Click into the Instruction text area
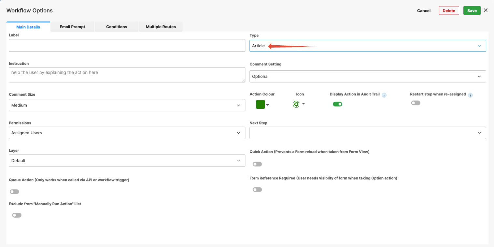The height and width of the screenshot is (247, 494). pos(127,75)
